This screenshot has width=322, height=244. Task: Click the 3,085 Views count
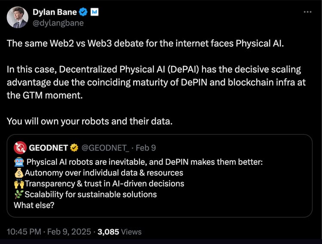pyautogui.click(x=120, y=232)
